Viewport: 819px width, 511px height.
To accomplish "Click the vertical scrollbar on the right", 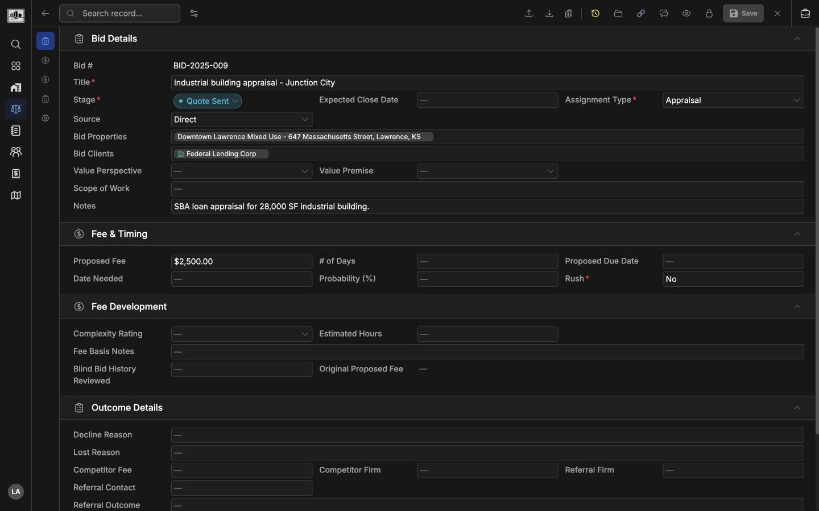I will 817,232.
